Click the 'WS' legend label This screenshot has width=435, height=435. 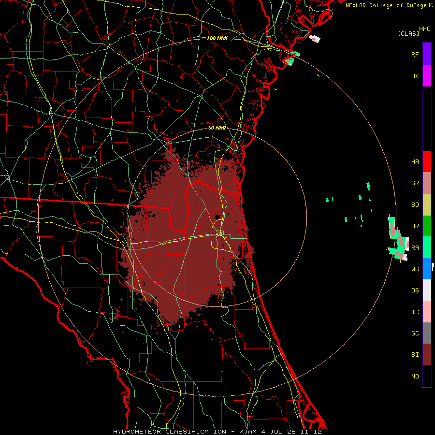coord(415,269)
